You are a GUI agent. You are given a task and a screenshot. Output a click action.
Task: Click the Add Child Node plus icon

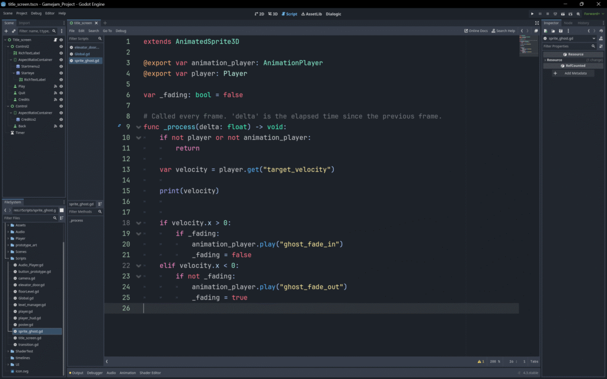[x=6, y=30]
